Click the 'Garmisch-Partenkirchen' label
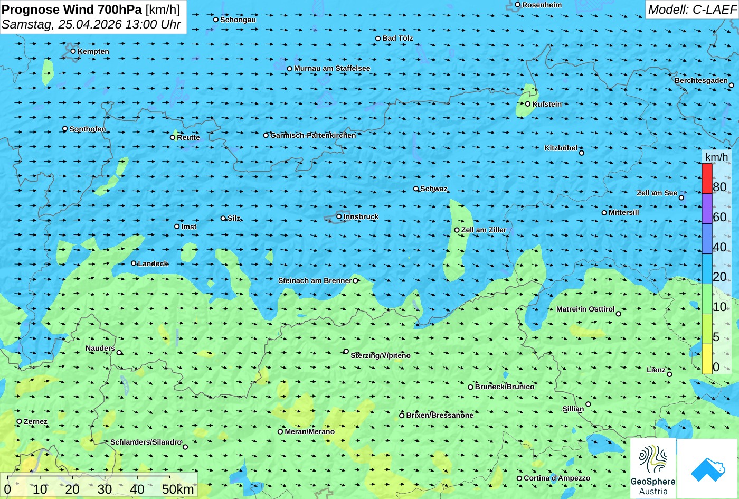This screenshot has height=499, width=739. (x=313, y=135)
